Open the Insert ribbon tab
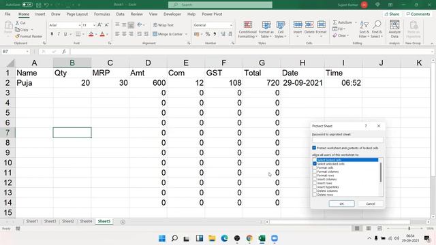This screenshot has width=436, height=245. 40,14
